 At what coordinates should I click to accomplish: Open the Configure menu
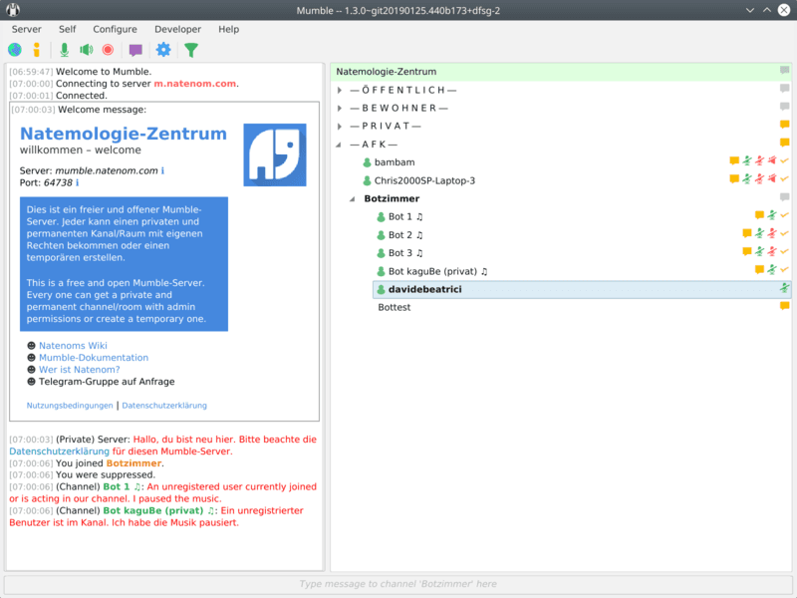(x=115, y=30)
